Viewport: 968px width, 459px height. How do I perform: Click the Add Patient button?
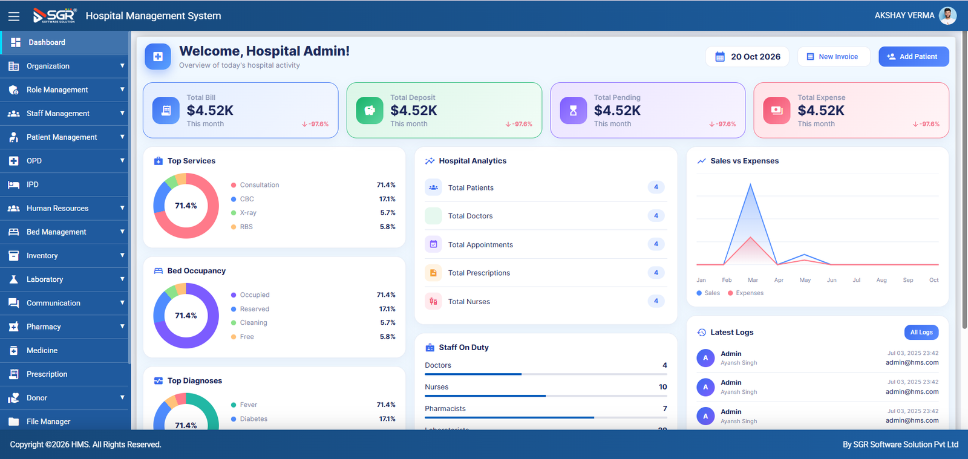tap(914, 57)
